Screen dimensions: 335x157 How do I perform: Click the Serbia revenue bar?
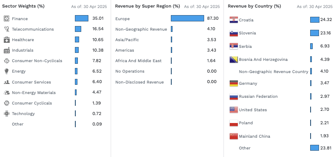pos(311,46)
